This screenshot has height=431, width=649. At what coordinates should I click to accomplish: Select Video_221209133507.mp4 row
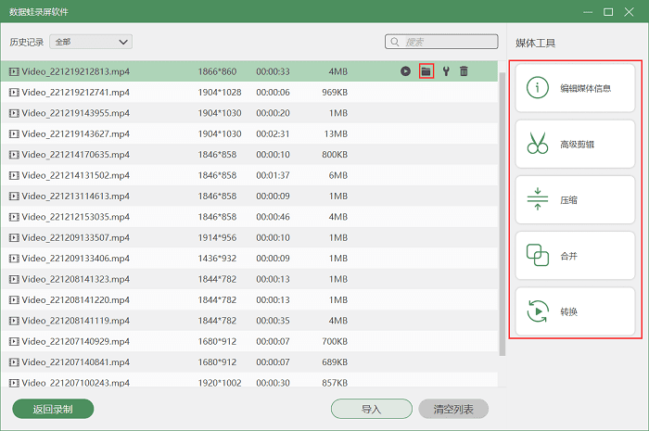point(249,237)
